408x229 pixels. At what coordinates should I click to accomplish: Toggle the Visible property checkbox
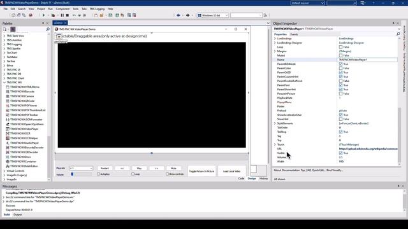[x=340, y=153]
